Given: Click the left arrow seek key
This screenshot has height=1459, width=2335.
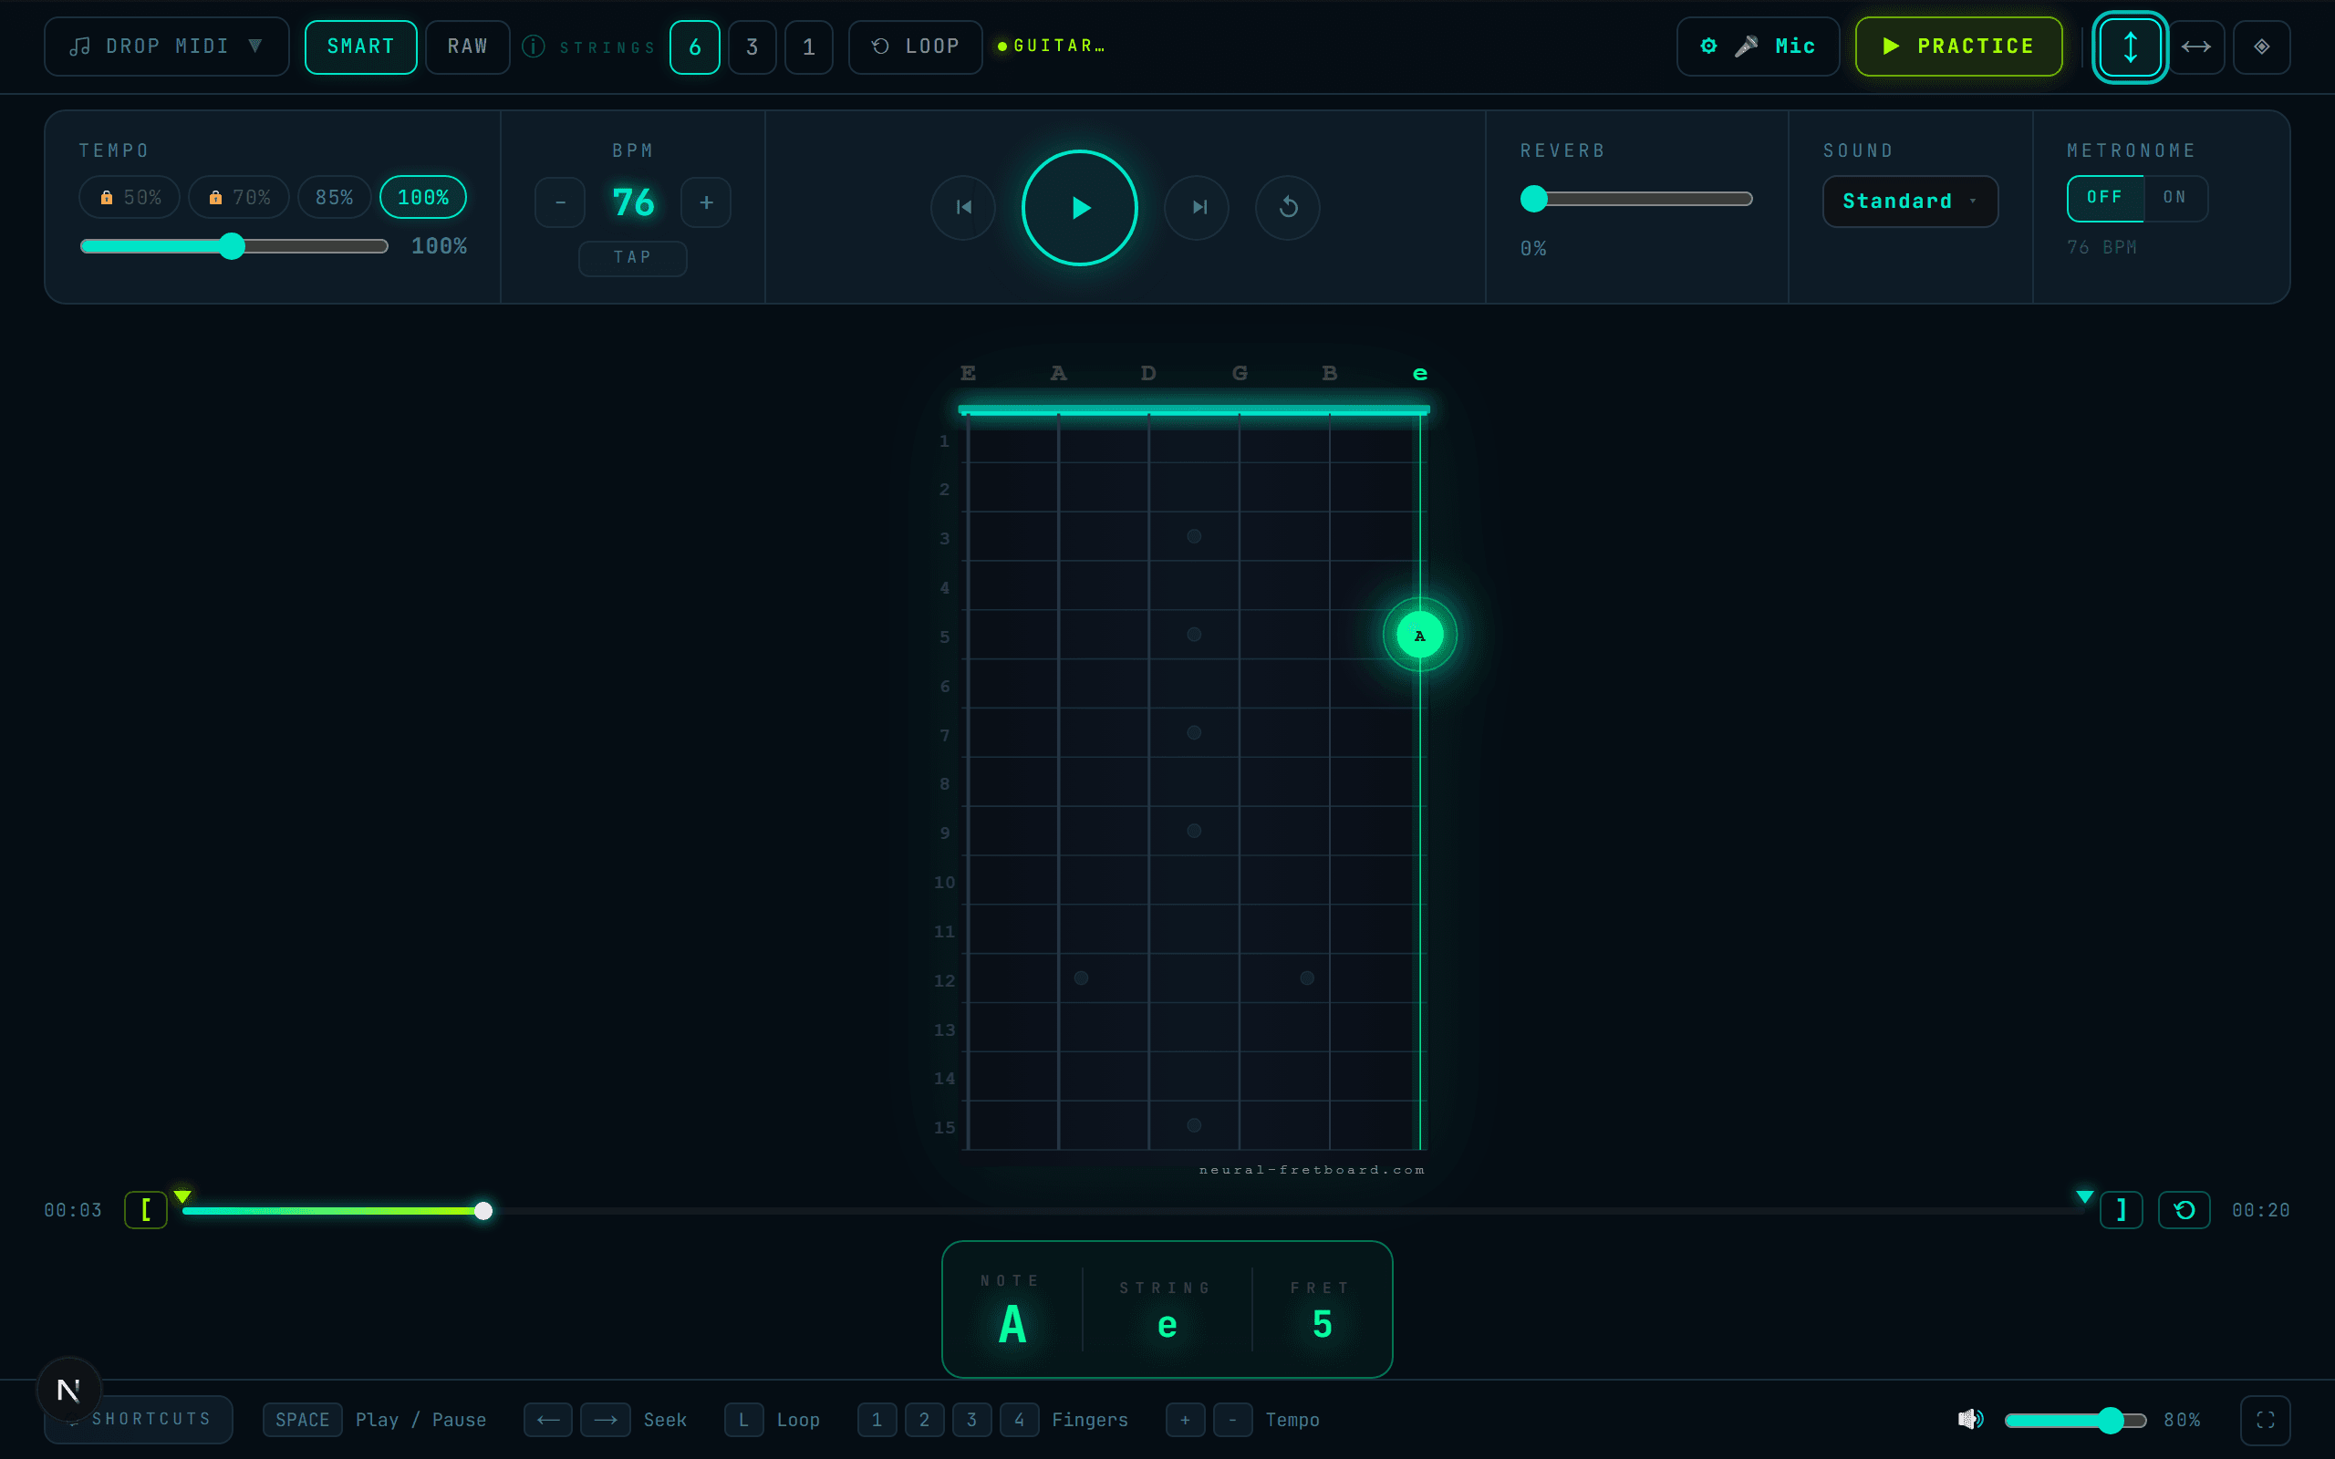Looking at the screenshot, I should coord(548,1421).
